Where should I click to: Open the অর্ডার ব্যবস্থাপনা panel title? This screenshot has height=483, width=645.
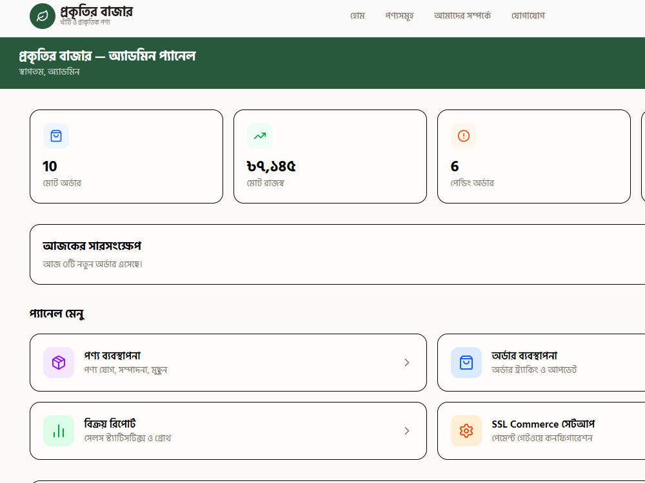524,355
